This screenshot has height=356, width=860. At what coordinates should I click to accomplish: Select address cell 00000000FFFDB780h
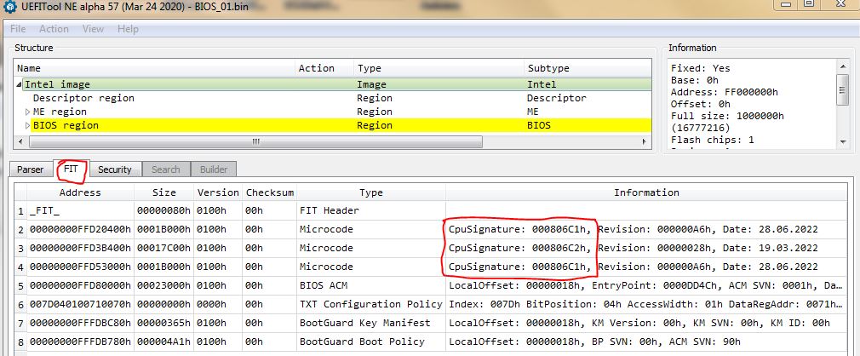click(80, 342)
